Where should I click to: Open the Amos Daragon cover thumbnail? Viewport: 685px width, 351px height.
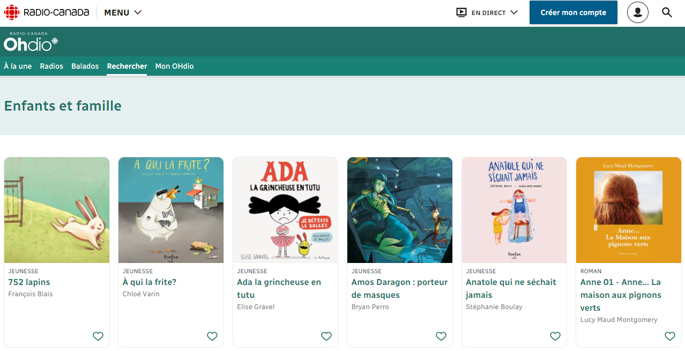(x=400, y=210)
